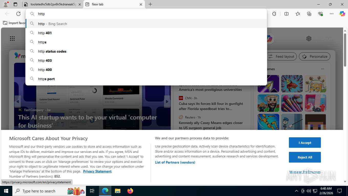The width and height of the screenshot is (348, 196).
Task: Open the makeup brushes game thumbnail
Action: (292, 103)
